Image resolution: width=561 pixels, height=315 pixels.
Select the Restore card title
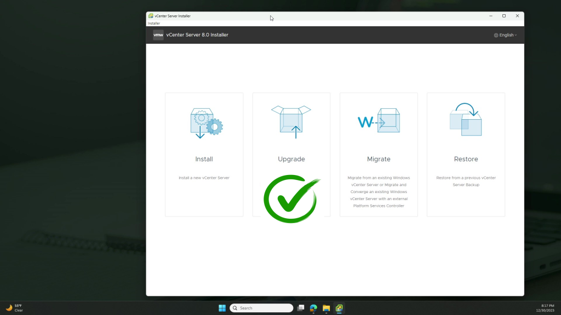tap(466, 159)
